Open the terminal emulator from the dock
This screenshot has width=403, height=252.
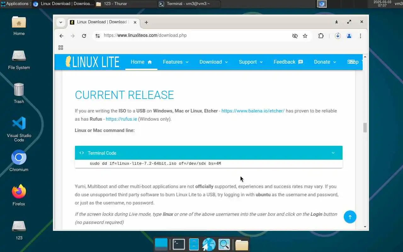[x=179, y=244]
